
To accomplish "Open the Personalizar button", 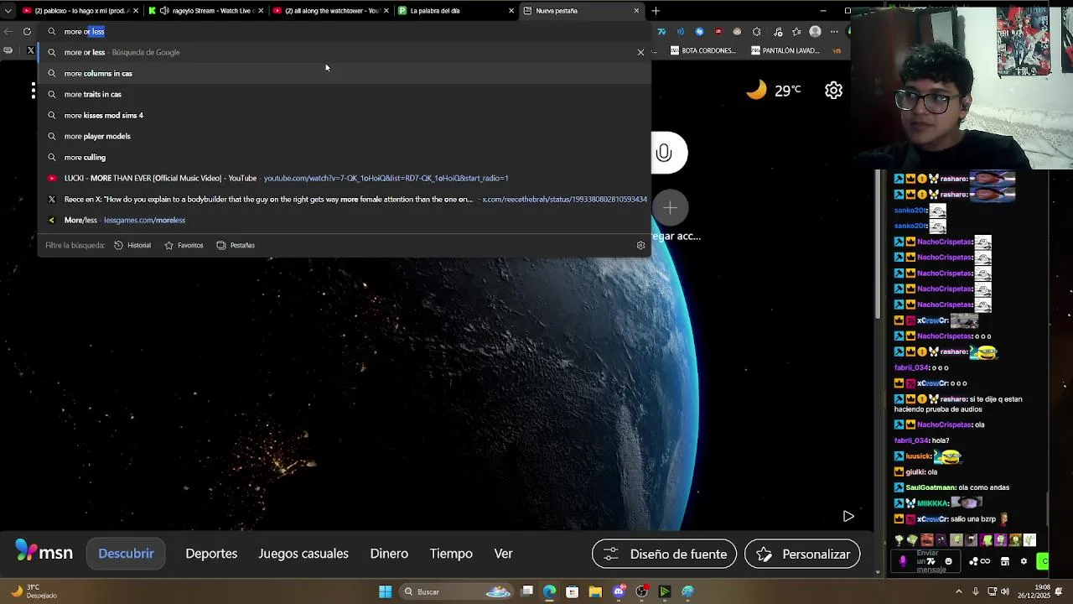I will (x=802, y=554).
